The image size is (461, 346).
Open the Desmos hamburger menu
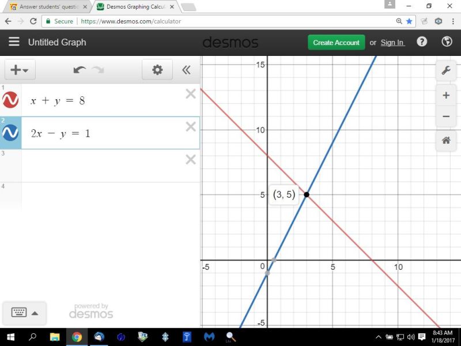point(14,42)
